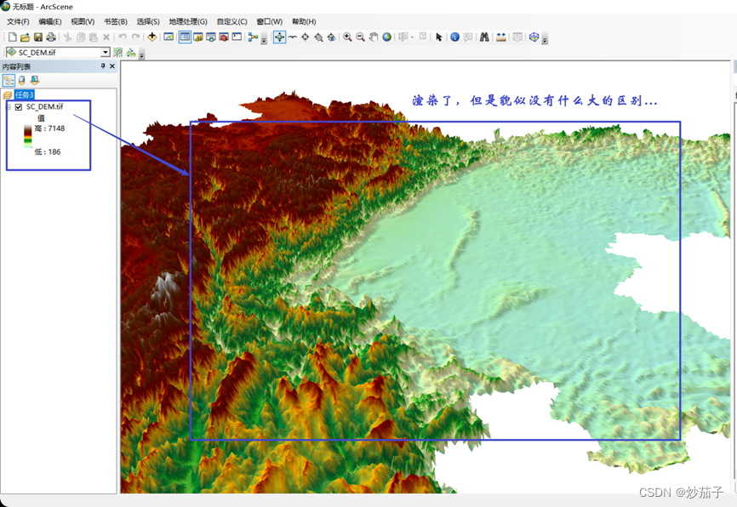Screen dimensions: 737x507
Task: Click the Add Data button
Action: [x=151, y=37]
